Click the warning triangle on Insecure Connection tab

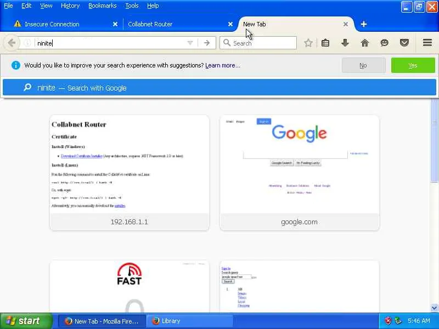pos(18,24)
